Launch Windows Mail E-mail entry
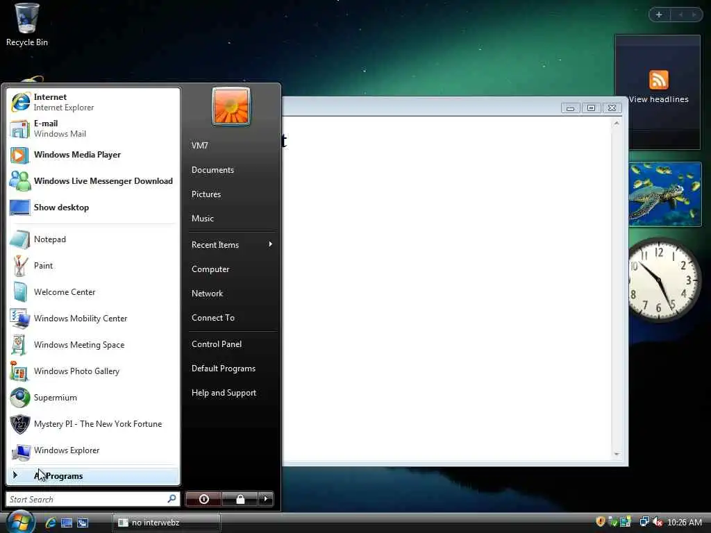The height and width of the screenshot is (533, 711). (93, 128)
